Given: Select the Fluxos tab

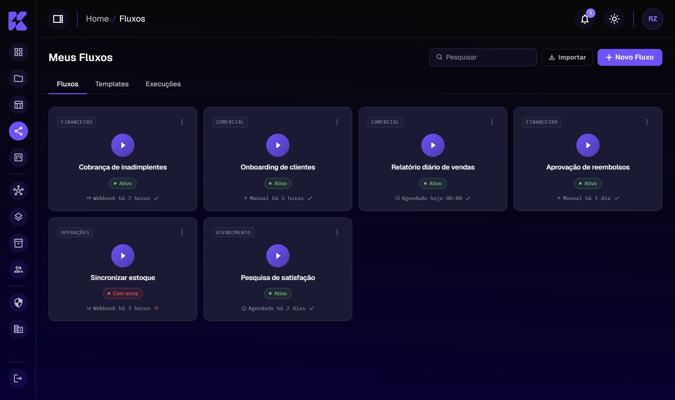Looking at the screenshot, I should pyautogui.click(x=67, y=84).
